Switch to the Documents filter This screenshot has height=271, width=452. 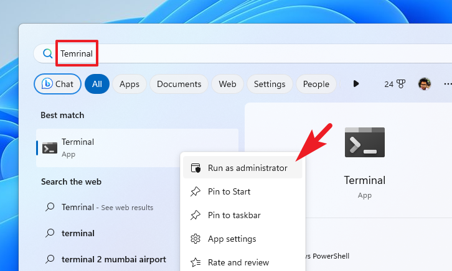[179, 84]
